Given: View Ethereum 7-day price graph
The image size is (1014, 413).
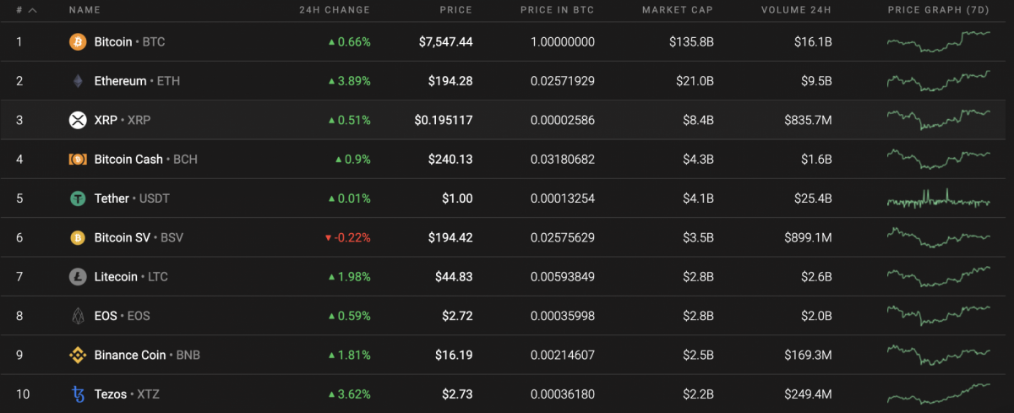Looking at the screenshot, I should [939, 81].
